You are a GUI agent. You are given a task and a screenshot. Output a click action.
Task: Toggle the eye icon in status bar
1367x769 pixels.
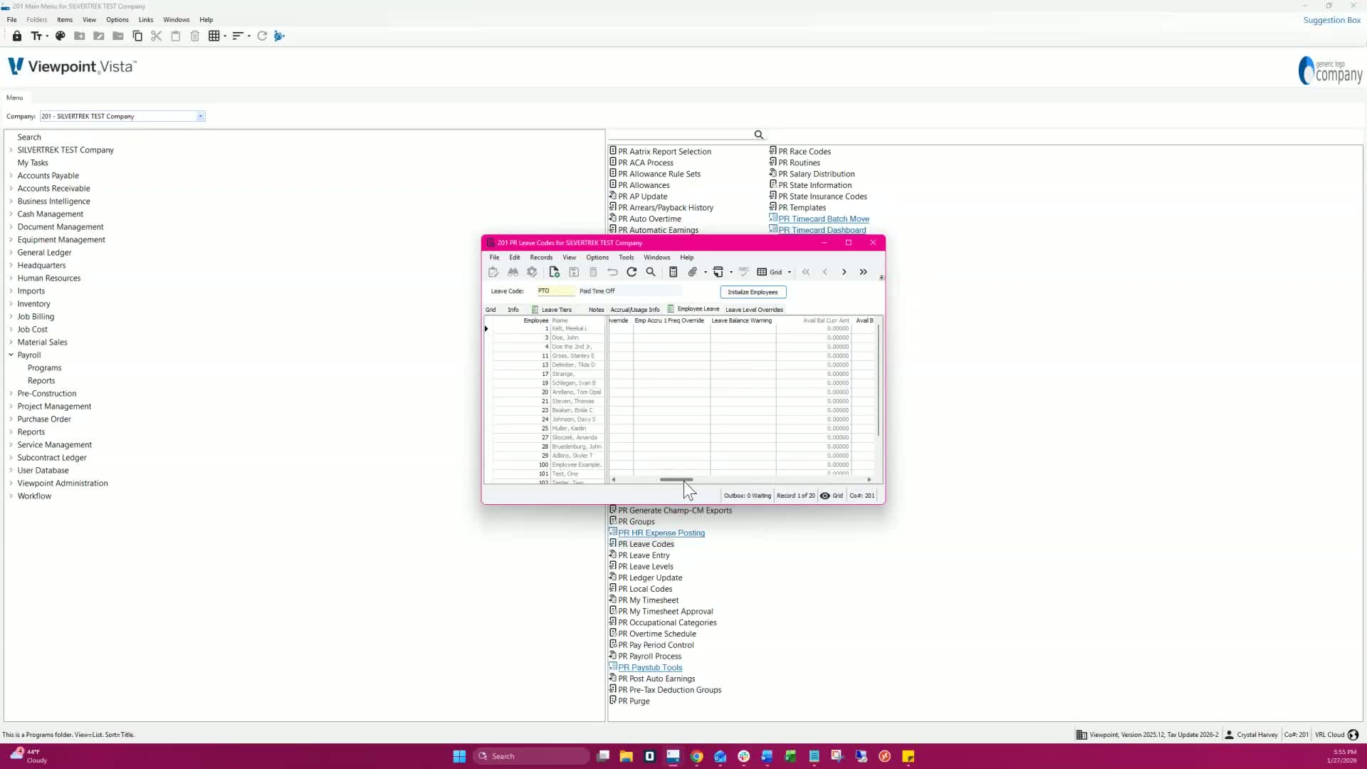[x=824, y=496]
